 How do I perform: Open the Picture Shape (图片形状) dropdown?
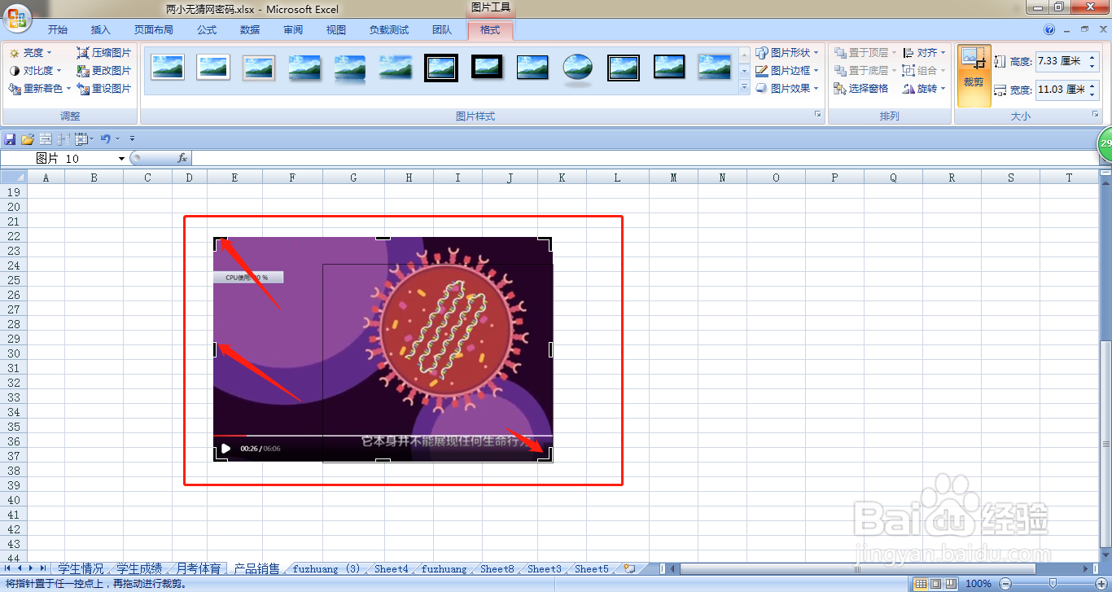(x=787, y=52)
